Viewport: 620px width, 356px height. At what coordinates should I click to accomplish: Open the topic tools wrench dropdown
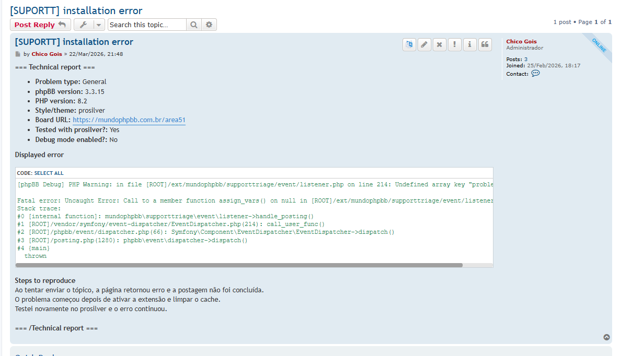click(89, 25)
